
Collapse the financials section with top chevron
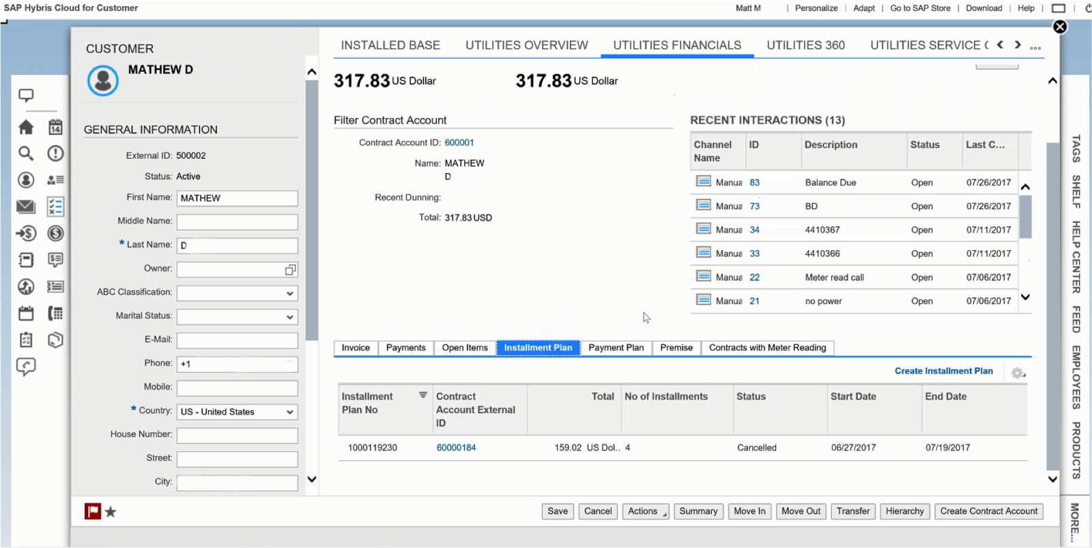coord(1052,80)
